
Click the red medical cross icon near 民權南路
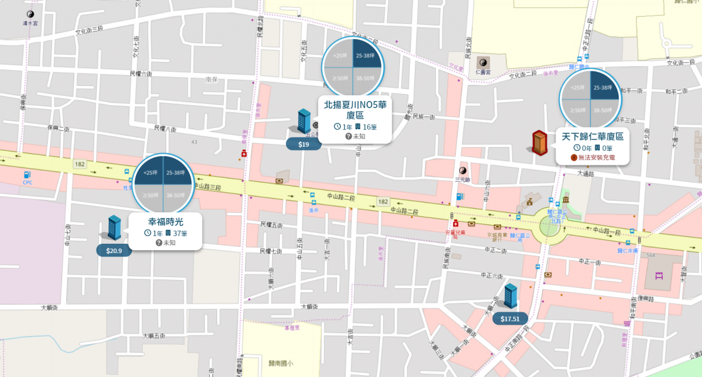[x=244, y=154]
